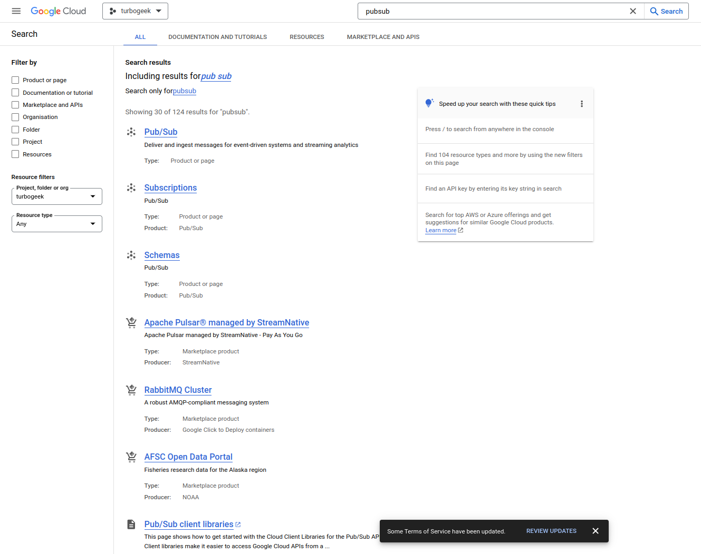Click marketplace cart icon beside AFSC Open Data Portal
The height and width of the screenshot is (554, 701).
[131, 457]
